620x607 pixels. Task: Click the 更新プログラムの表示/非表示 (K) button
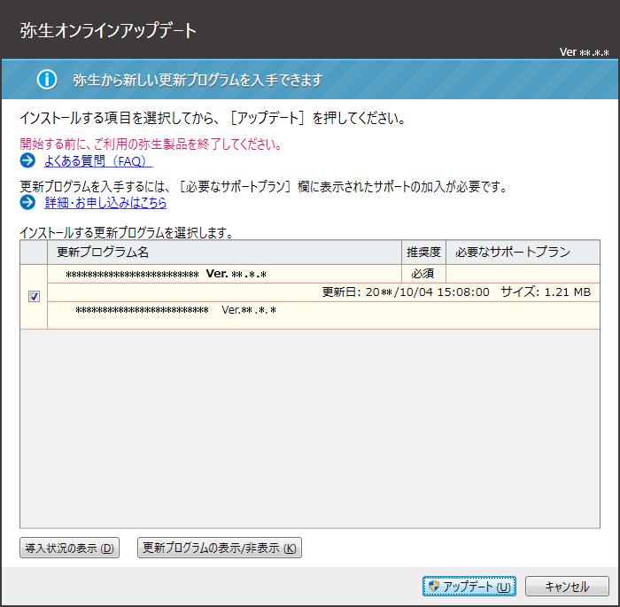(220, 548)
